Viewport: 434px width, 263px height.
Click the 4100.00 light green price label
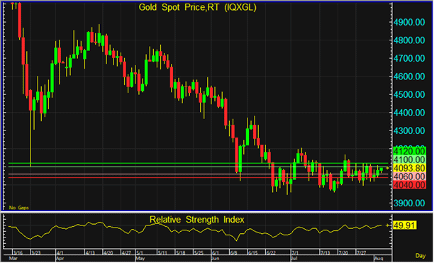(x=409, y=160)
